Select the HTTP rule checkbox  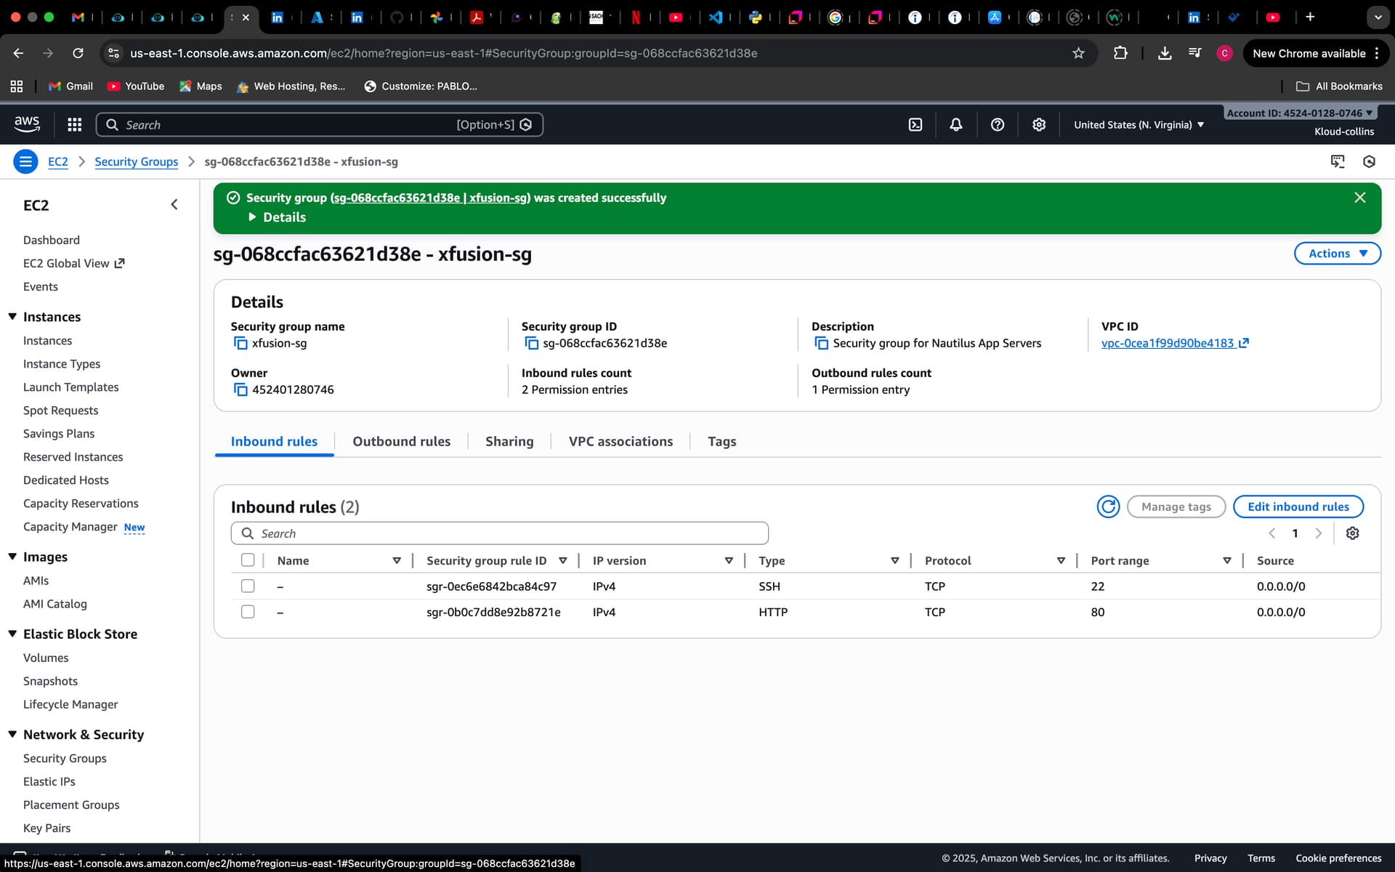click(248, 612)
